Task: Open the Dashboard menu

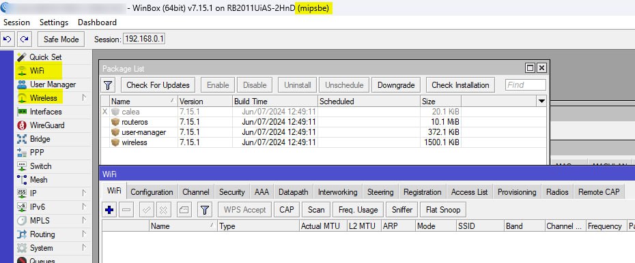Action: pos(97,22)
